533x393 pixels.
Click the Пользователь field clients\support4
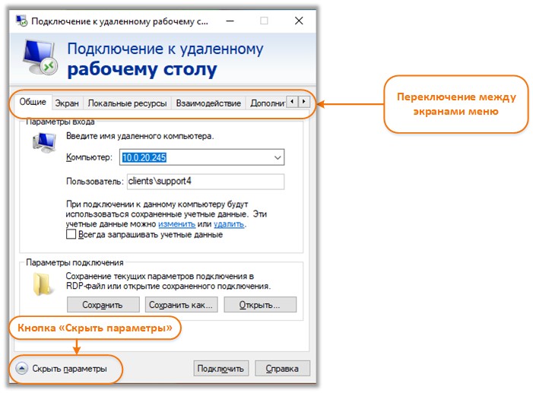click(205, 182)
